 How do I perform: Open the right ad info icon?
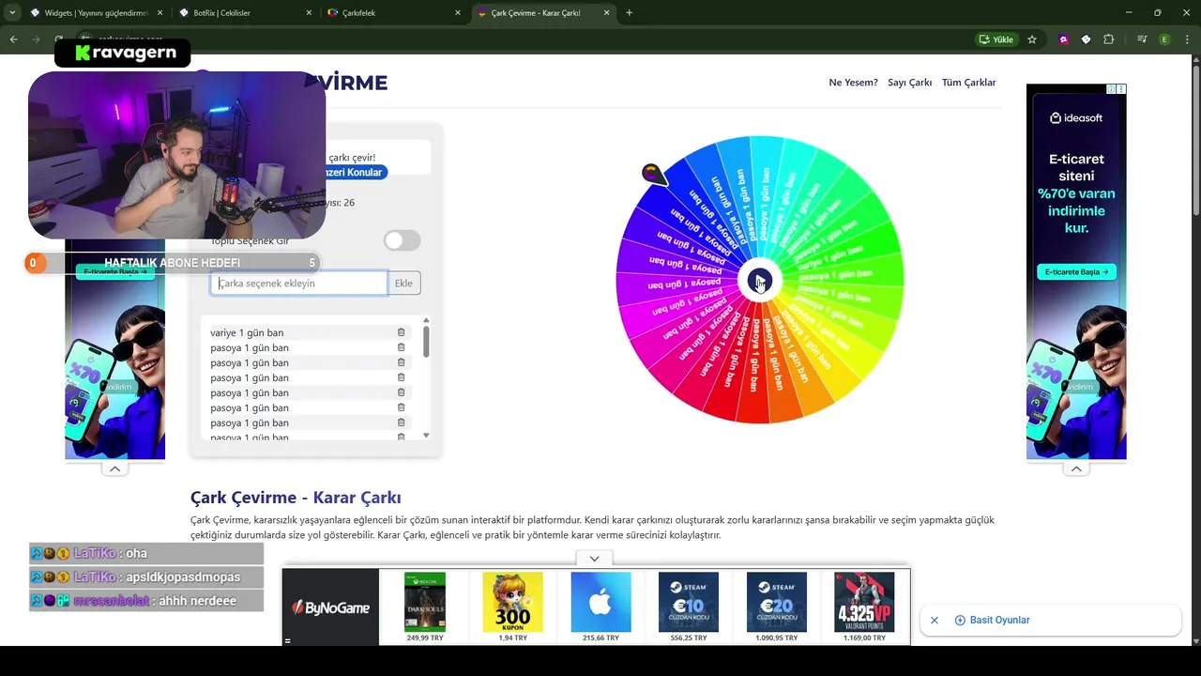tap(1111, 89)
